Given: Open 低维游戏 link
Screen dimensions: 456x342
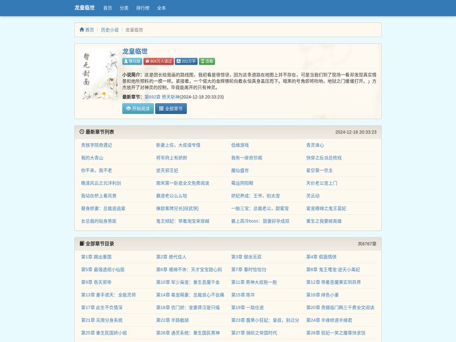Looking at the screenshot, I should click(240, 145).
